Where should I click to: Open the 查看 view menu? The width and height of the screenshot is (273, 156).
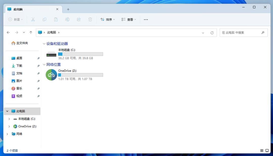(x=129, y=19)
